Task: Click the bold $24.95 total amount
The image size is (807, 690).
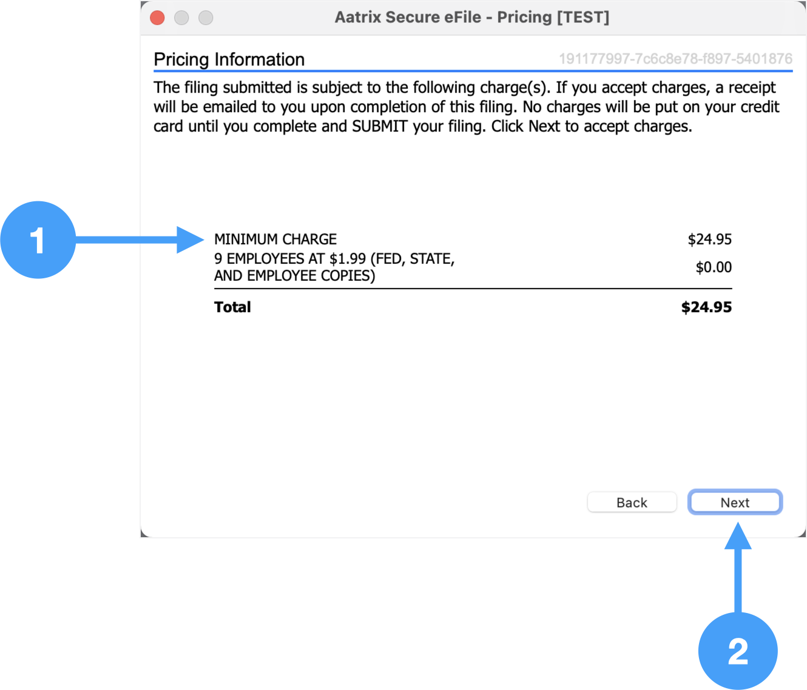Action: [x=706, y=307]
